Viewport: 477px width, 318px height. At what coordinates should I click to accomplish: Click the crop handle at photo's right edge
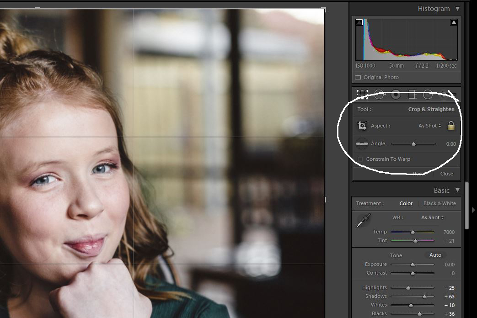pos(325,200)
